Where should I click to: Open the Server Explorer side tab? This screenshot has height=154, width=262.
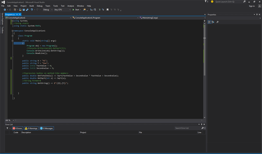coord(3,19)
